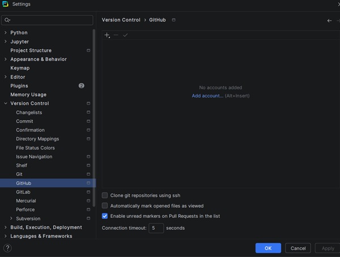Enable Clone git repositories using ssh
This screenshot has height=257, width=340.
(x=105, y=195)
